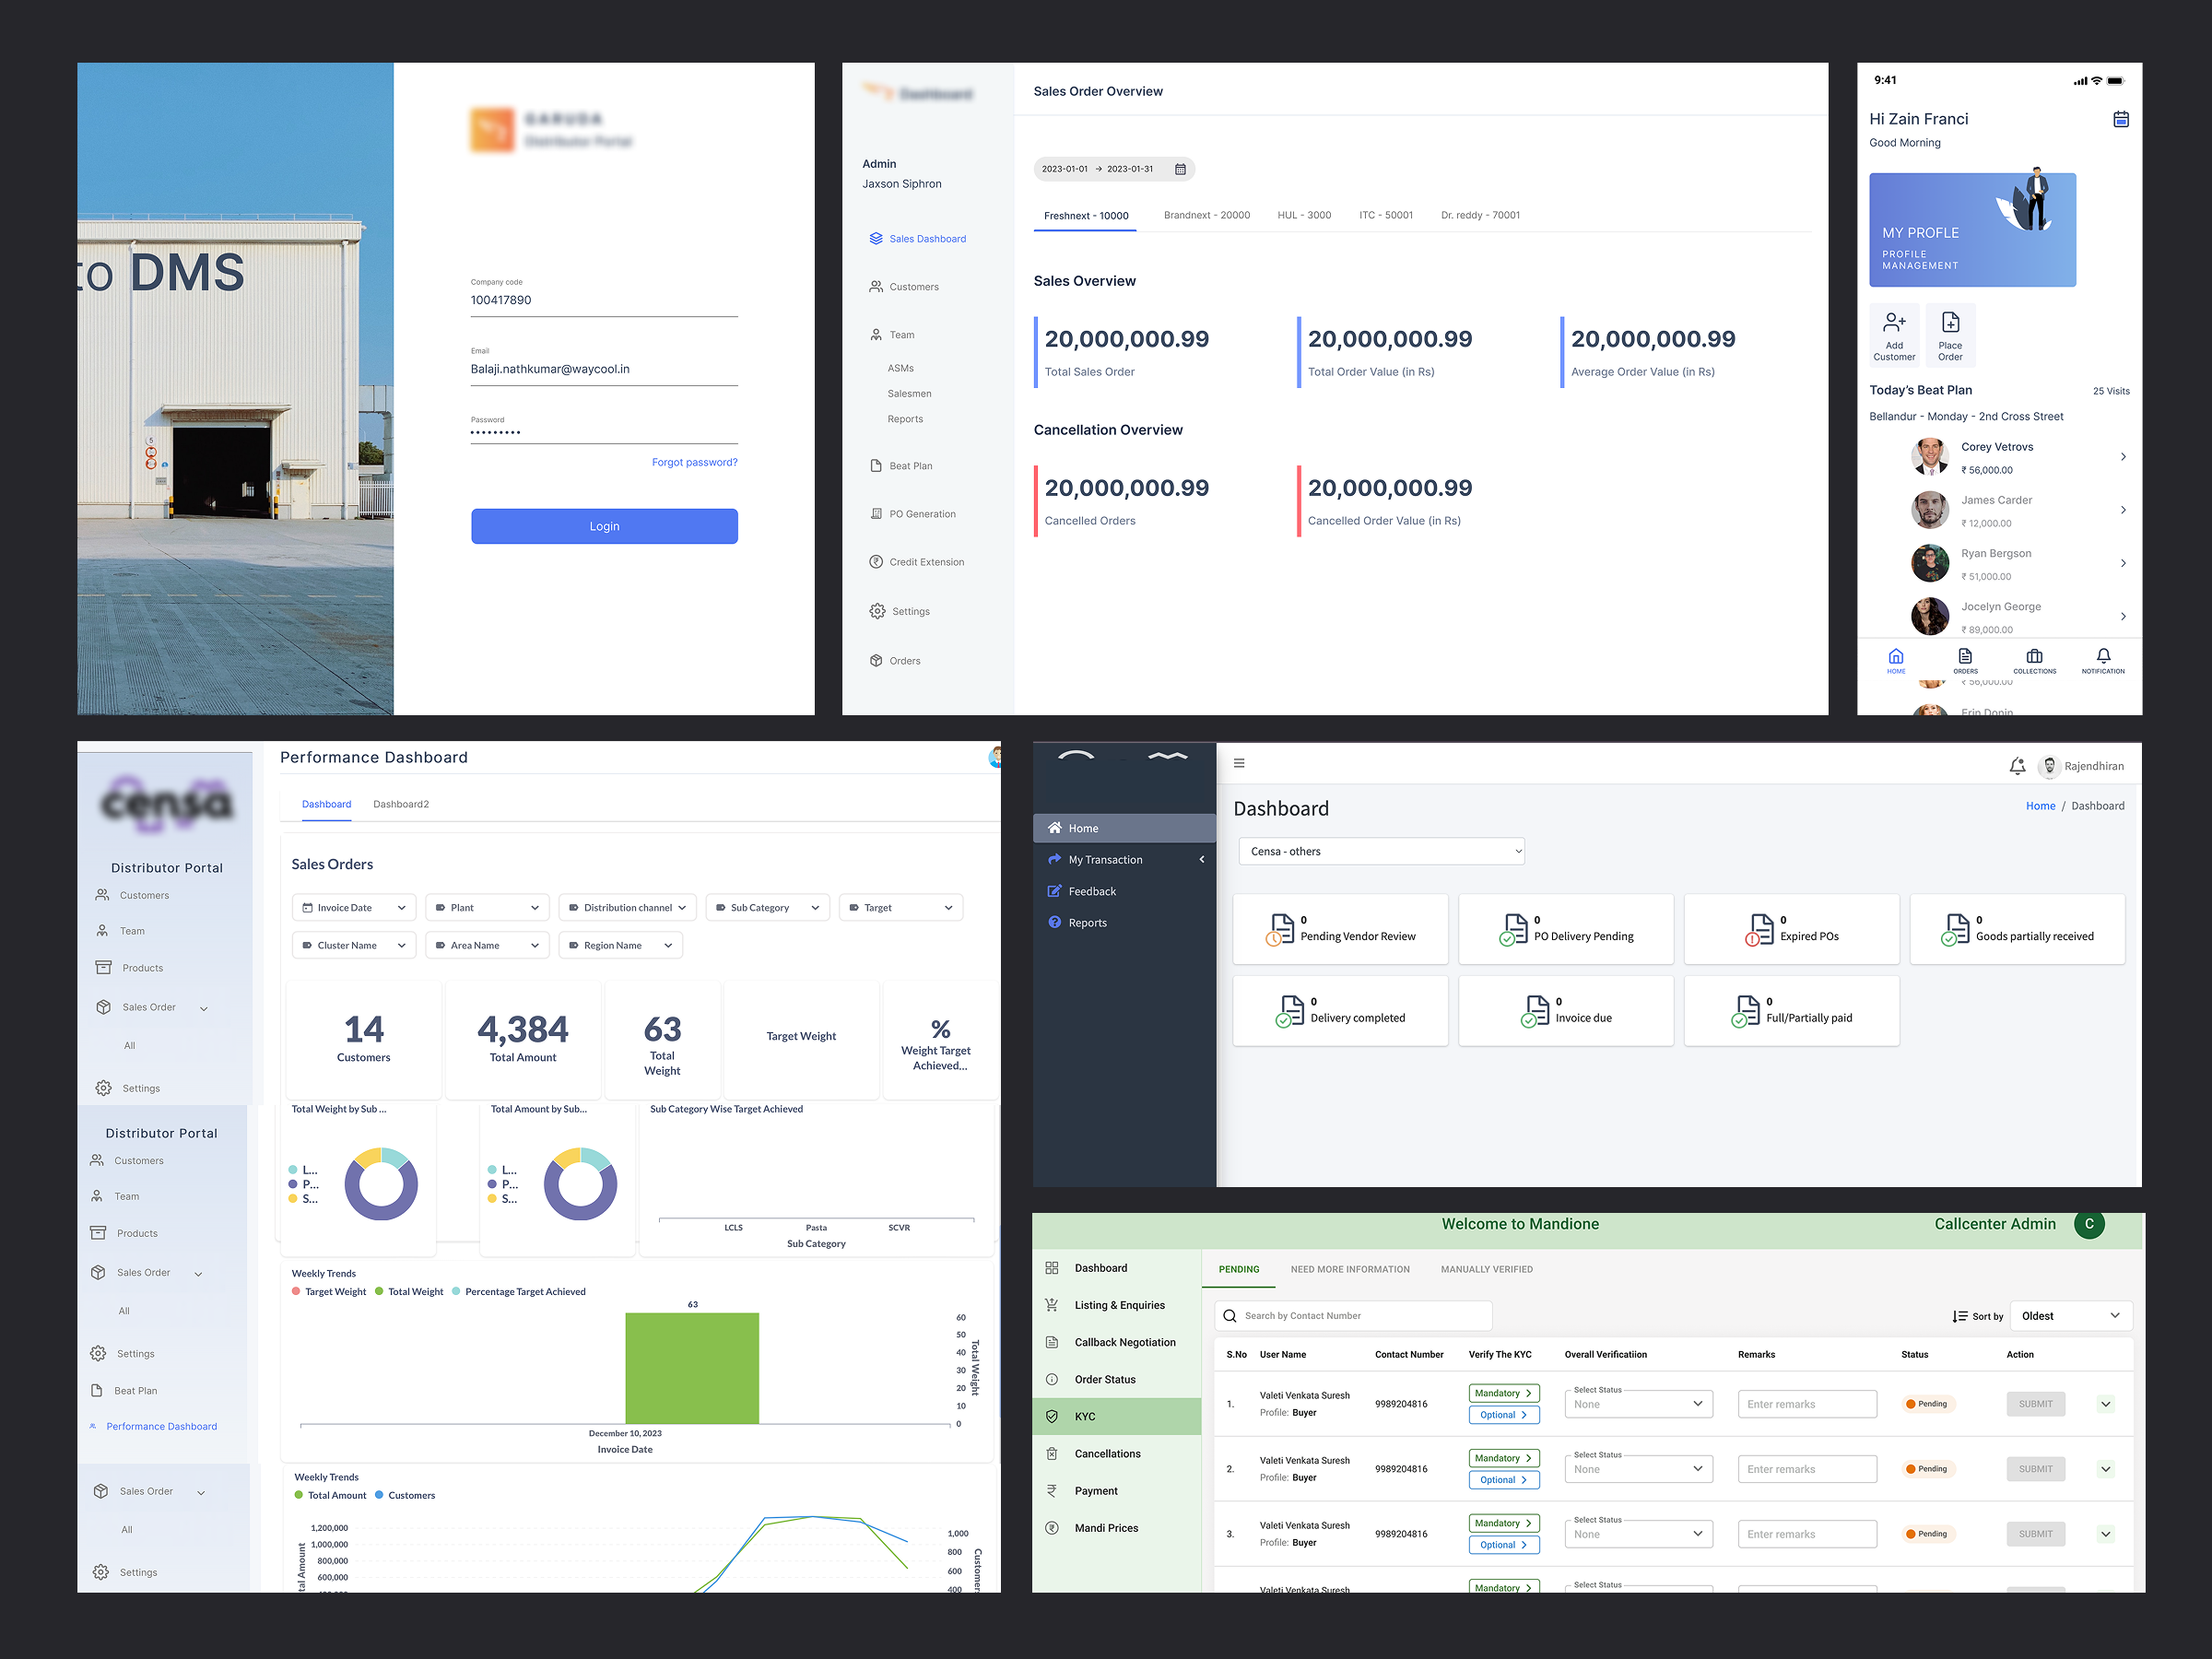
Task: Click Submit button in row 3
Action: [2035, 1534]
